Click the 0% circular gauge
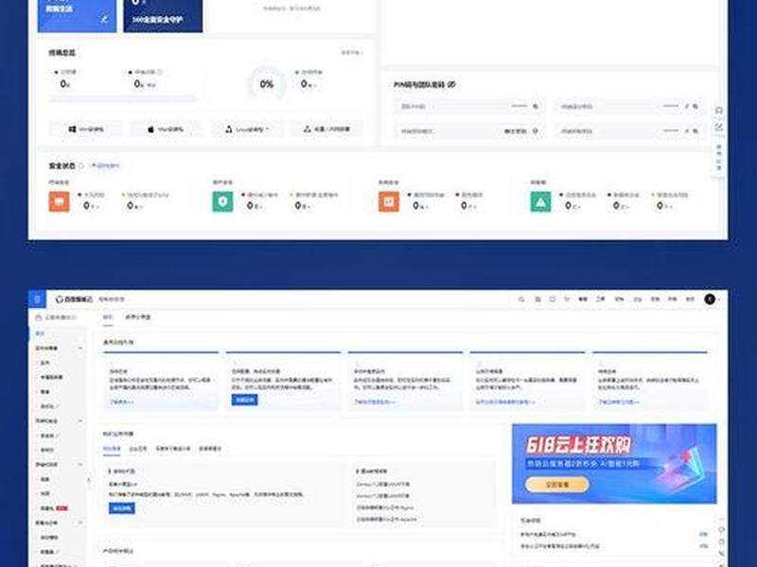 [267, 84]
